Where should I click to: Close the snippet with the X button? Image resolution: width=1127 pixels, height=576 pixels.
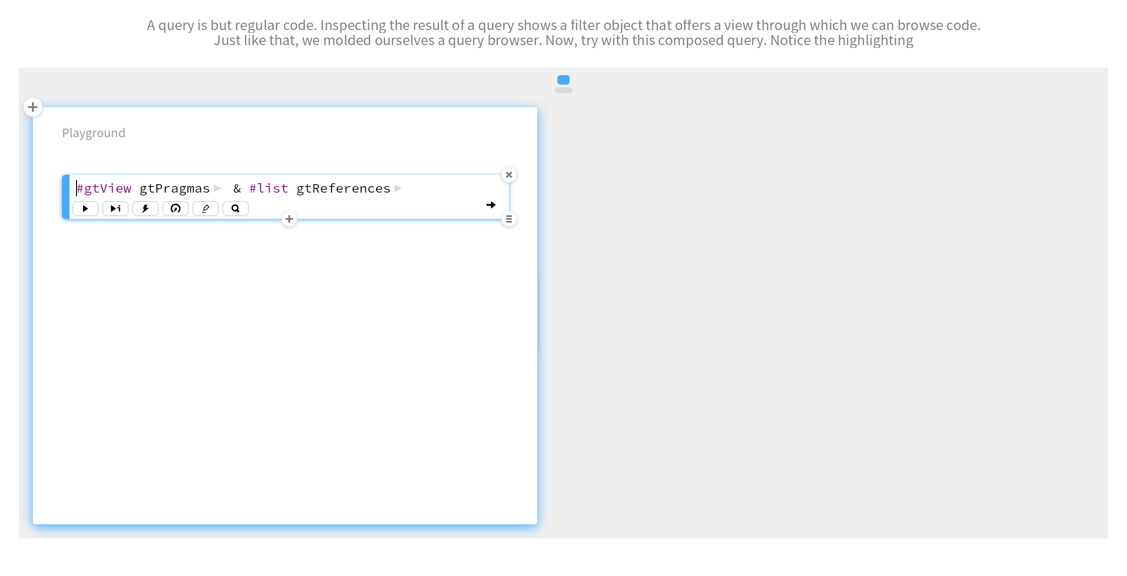(x=509, y=175)
